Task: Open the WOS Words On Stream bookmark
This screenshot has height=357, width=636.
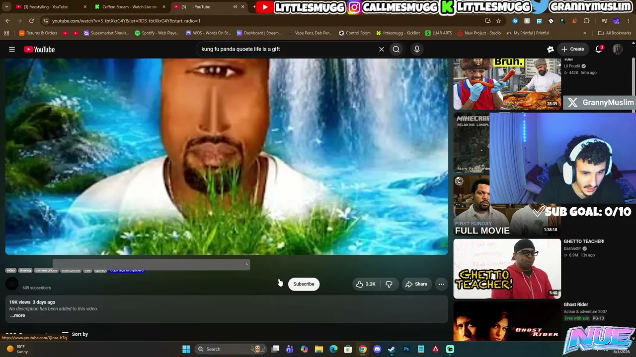Action: [208, 33]
